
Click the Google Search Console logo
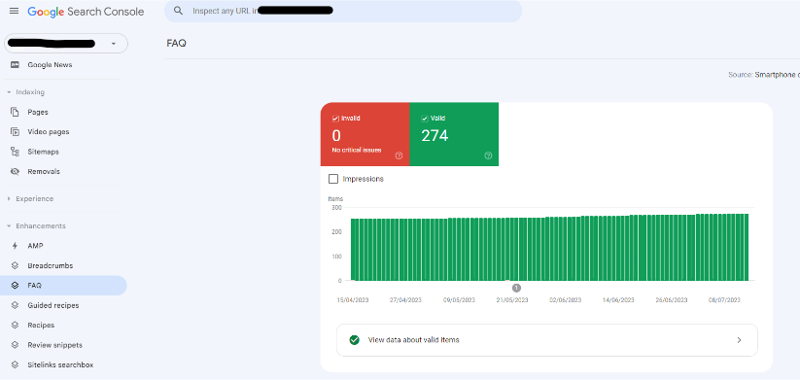(86, 12)
